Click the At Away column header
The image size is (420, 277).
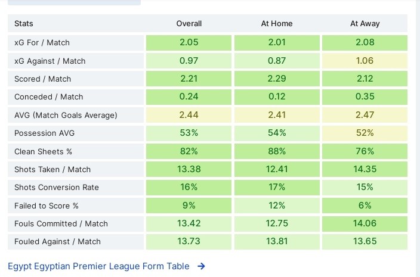(365, 24)
